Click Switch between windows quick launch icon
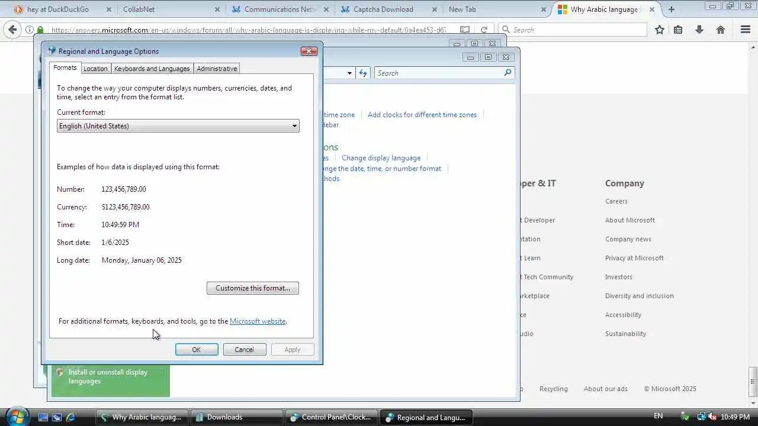This screenshot has width=758, height=426. tap(57, 417)
